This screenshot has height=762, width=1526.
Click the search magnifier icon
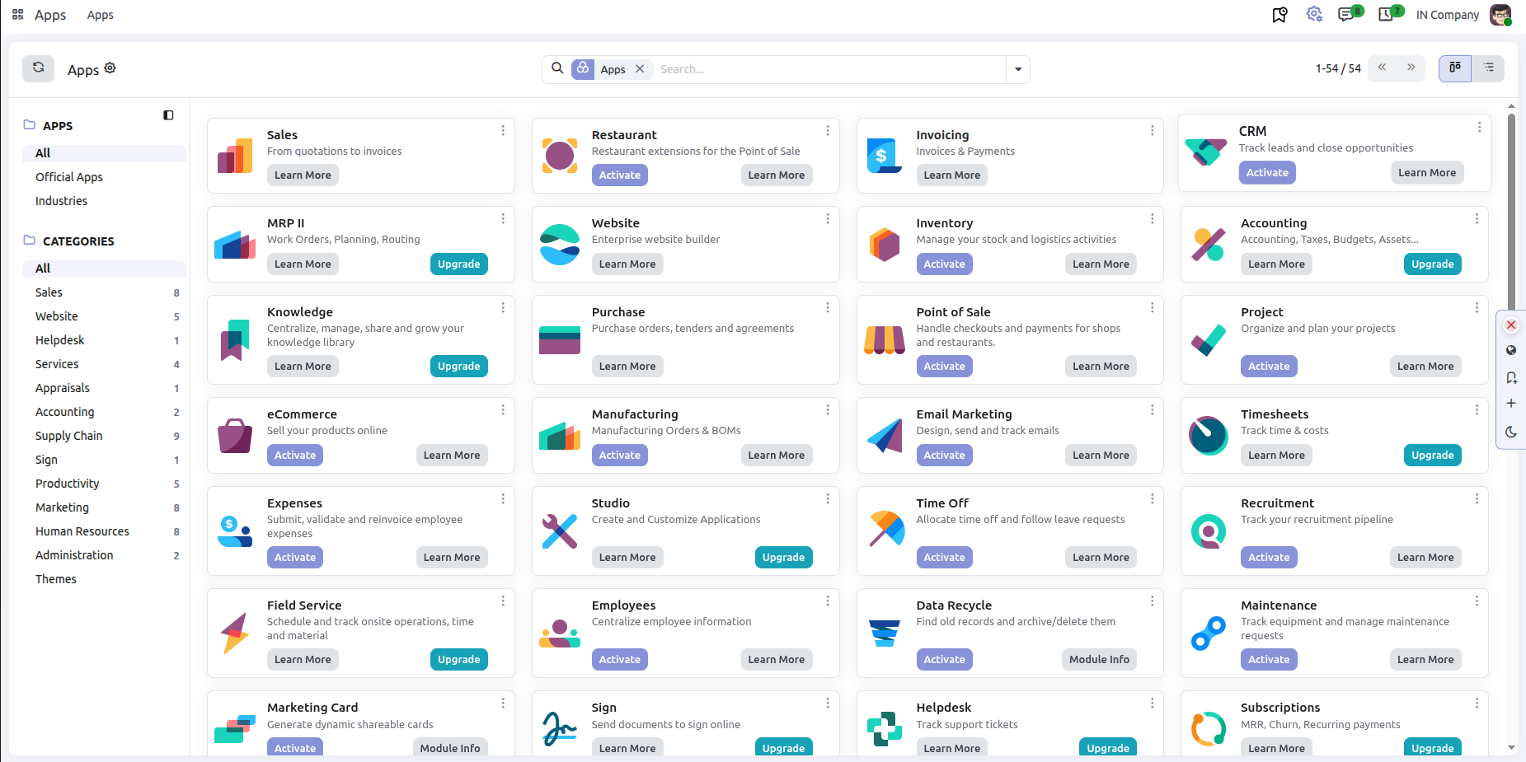(x=557, y=68)
